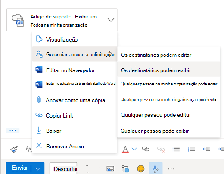
Task: Open the Enviar split button arrow
Action: pos(37,169)
